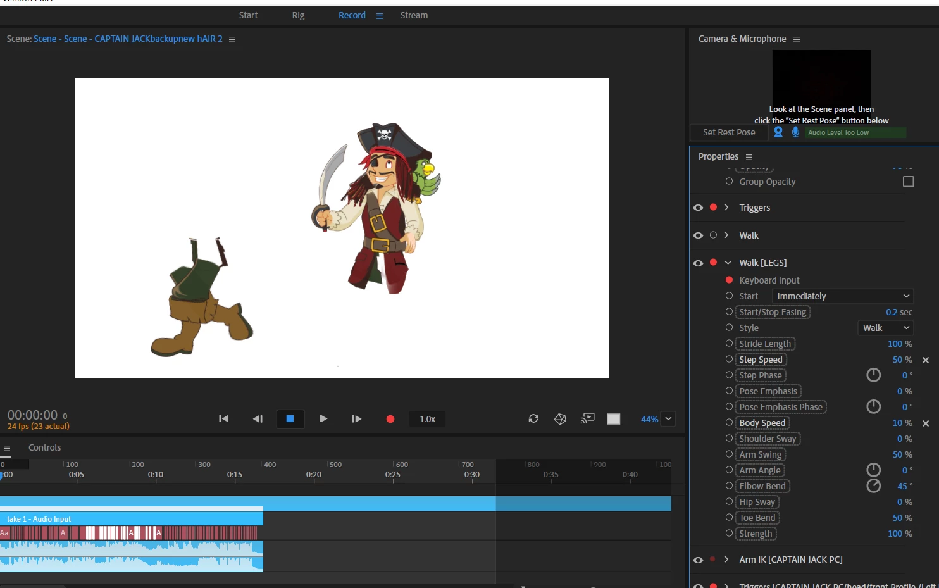Open the Properties panel menu
939x588 pixels.
pos(749,157)
